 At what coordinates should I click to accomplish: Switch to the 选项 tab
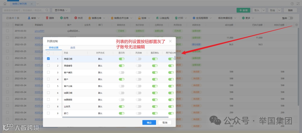[x=73, y=47]
